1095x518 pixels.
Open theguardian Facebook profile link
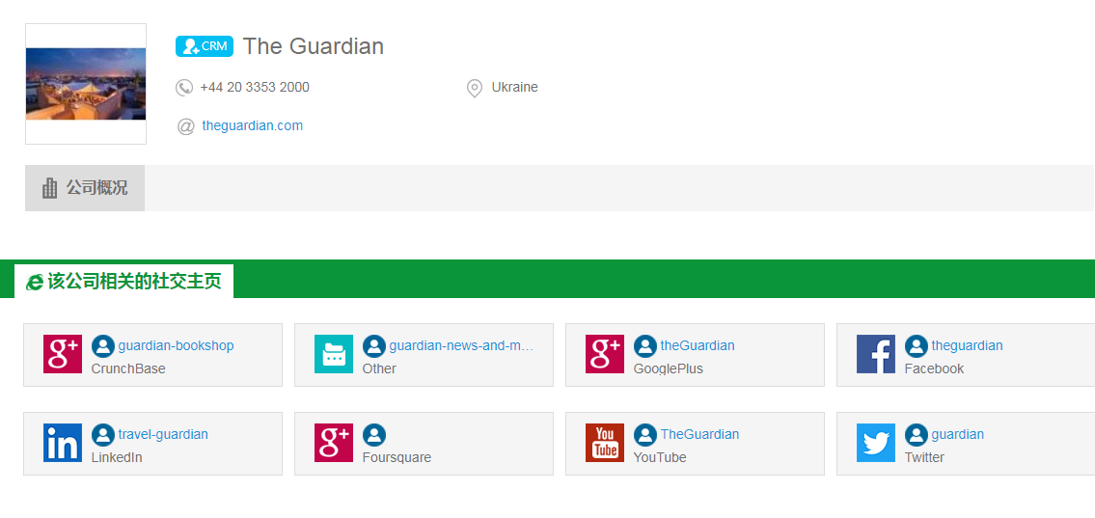[968, 345]
